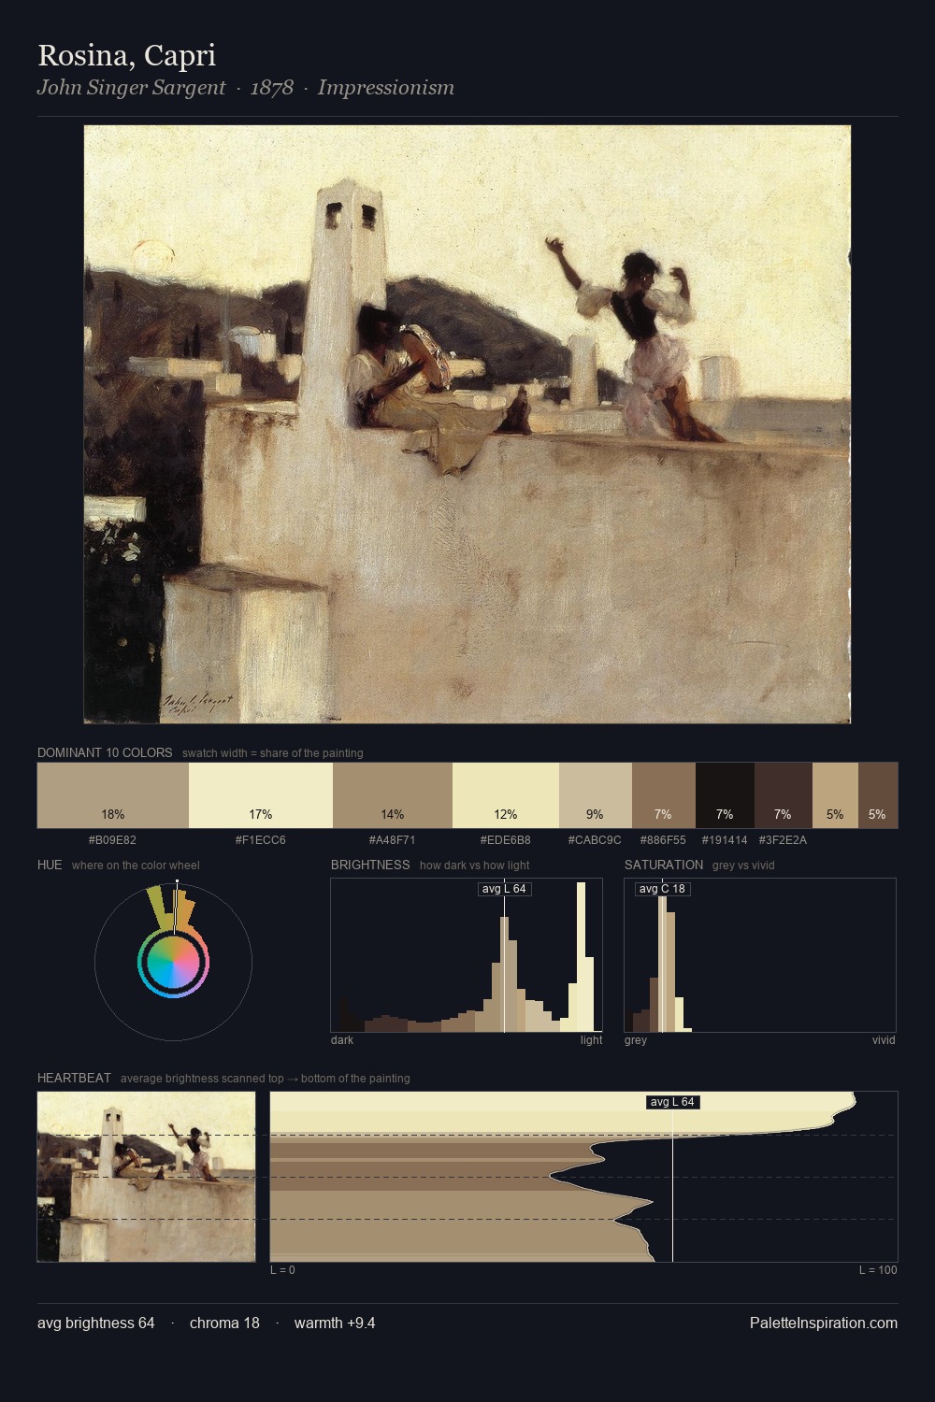Image resolution: width=935 pixels, height=1402 pixels.
Task: Click the hex code text #A48F71
Action: coord(393,840)
